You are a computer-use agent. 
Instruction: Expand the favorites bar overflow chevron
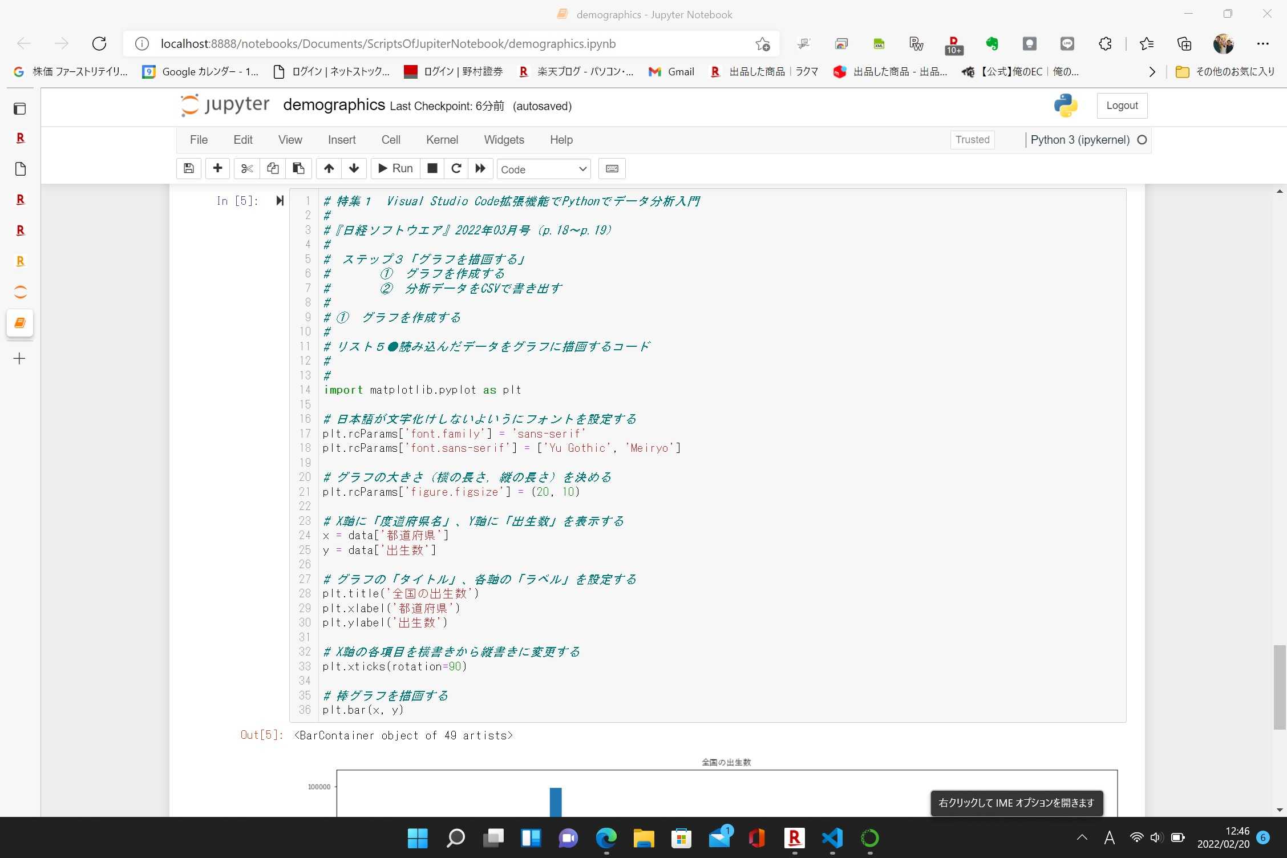[x=1151, y=71]
